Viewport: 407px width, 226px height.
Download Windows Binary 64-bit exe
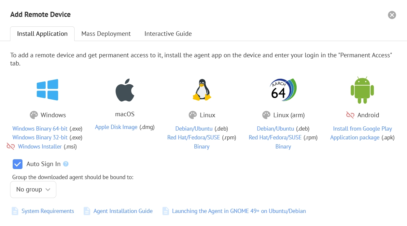coord(40,129)
